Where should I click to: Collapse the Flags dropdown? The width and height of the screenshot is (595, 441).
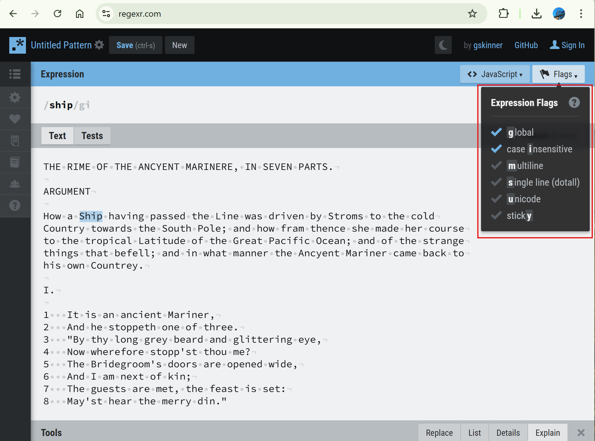[x=558, y=74]
